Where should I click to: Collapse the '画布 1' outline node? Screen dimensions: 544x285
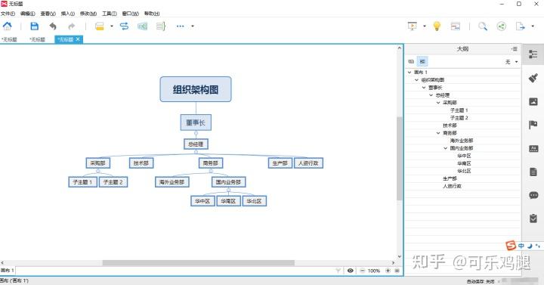[410, 73]
